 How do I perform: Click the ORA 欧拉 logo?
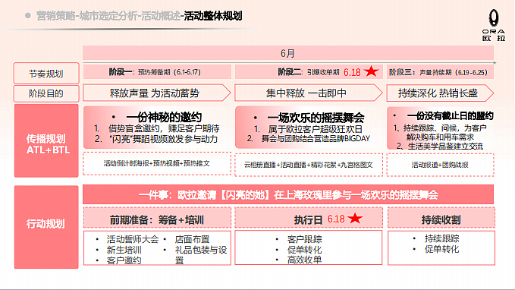[x=493, y=25]
